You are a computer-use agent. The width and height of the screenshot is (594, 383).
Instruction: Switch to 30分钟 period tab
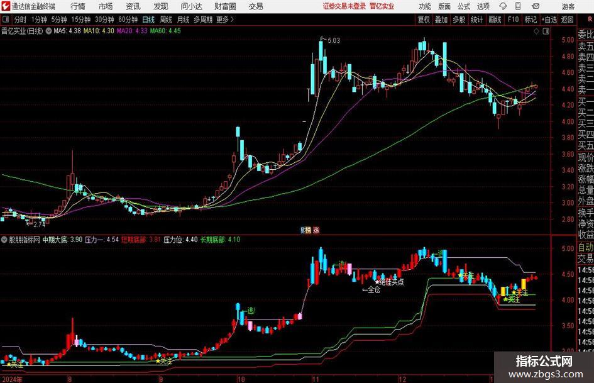point(104,19)
